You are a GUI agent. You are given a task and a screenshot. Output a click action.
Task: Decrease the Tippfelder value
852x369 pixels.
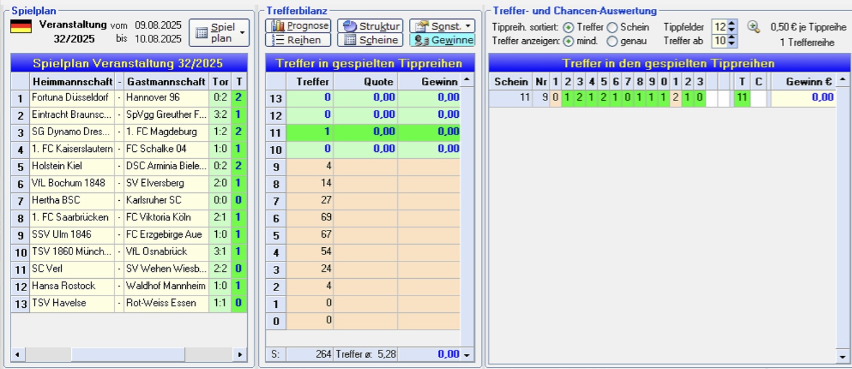pyautogui.click(x=731, y=30)
